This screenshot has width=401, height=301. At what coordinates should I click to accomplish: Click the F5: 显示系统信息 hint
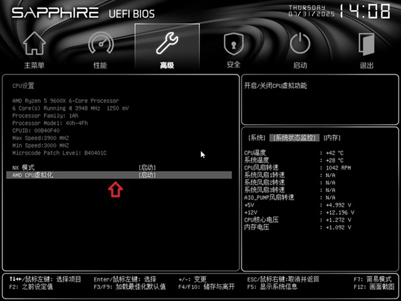coord(273,287)
